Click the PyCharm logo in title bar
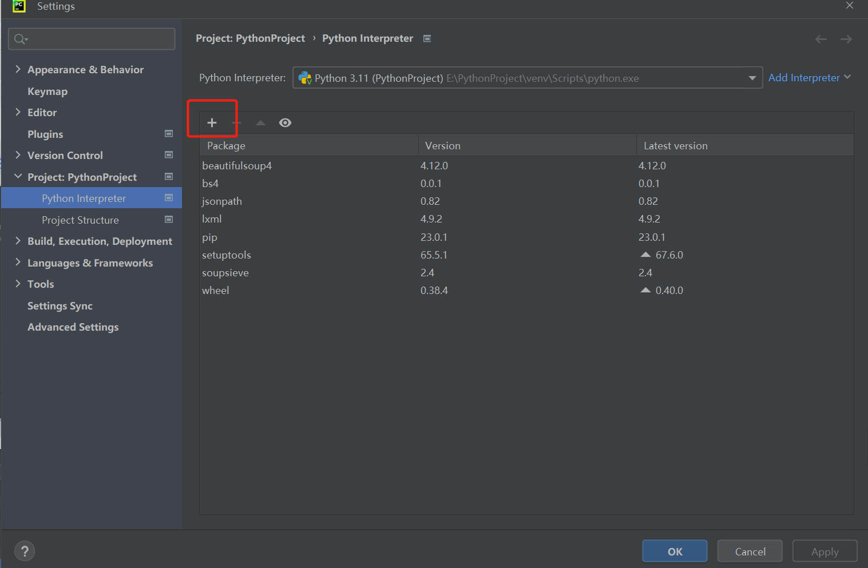 19,6
